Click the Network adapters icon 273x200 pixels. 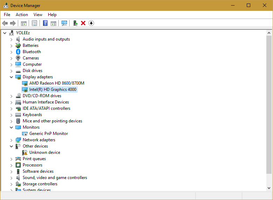pyautogui.click(x=18, y=140)
